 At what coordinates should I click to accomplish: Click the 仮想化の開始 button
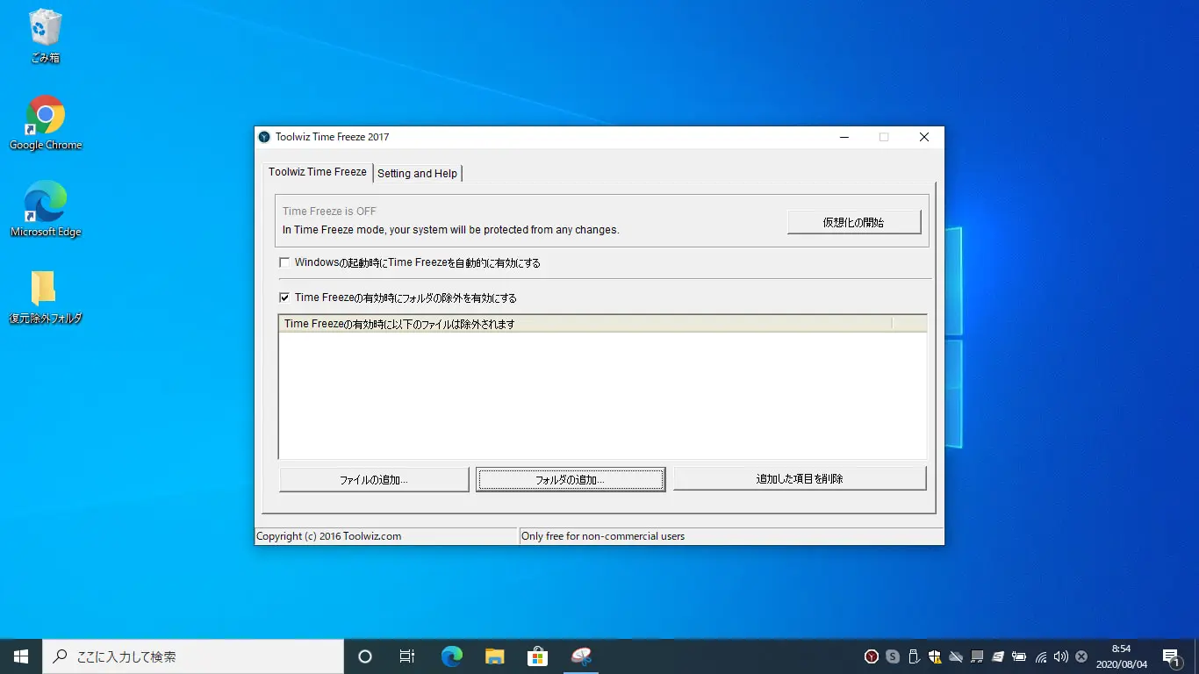(x=853, y=222)
